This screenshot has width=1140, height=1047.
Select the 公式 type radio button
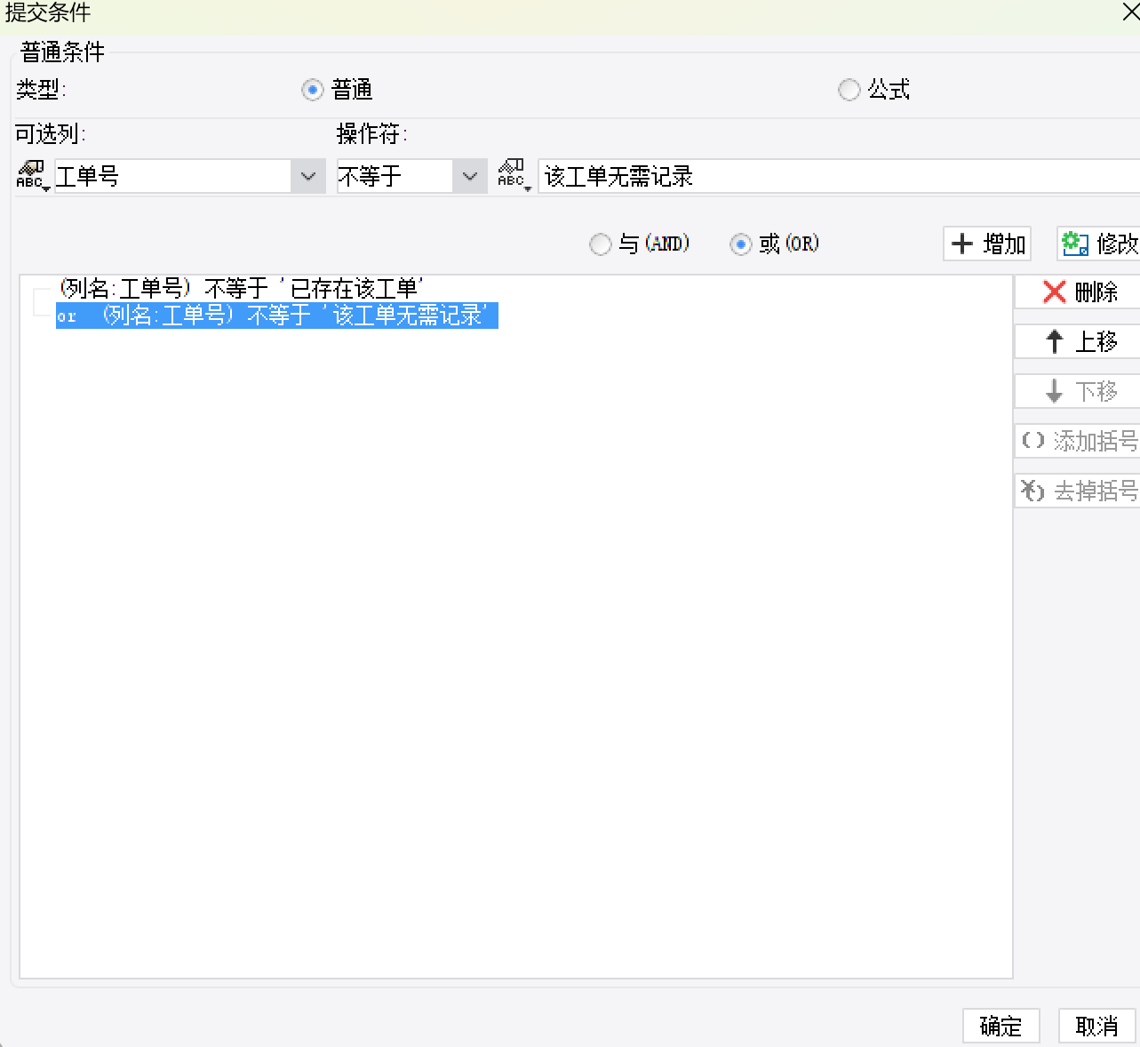click(849, 90)
